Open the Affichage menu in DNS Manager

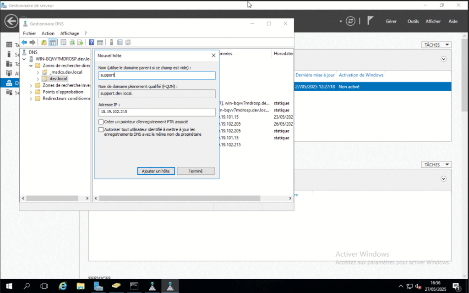(x=70, y=33)
